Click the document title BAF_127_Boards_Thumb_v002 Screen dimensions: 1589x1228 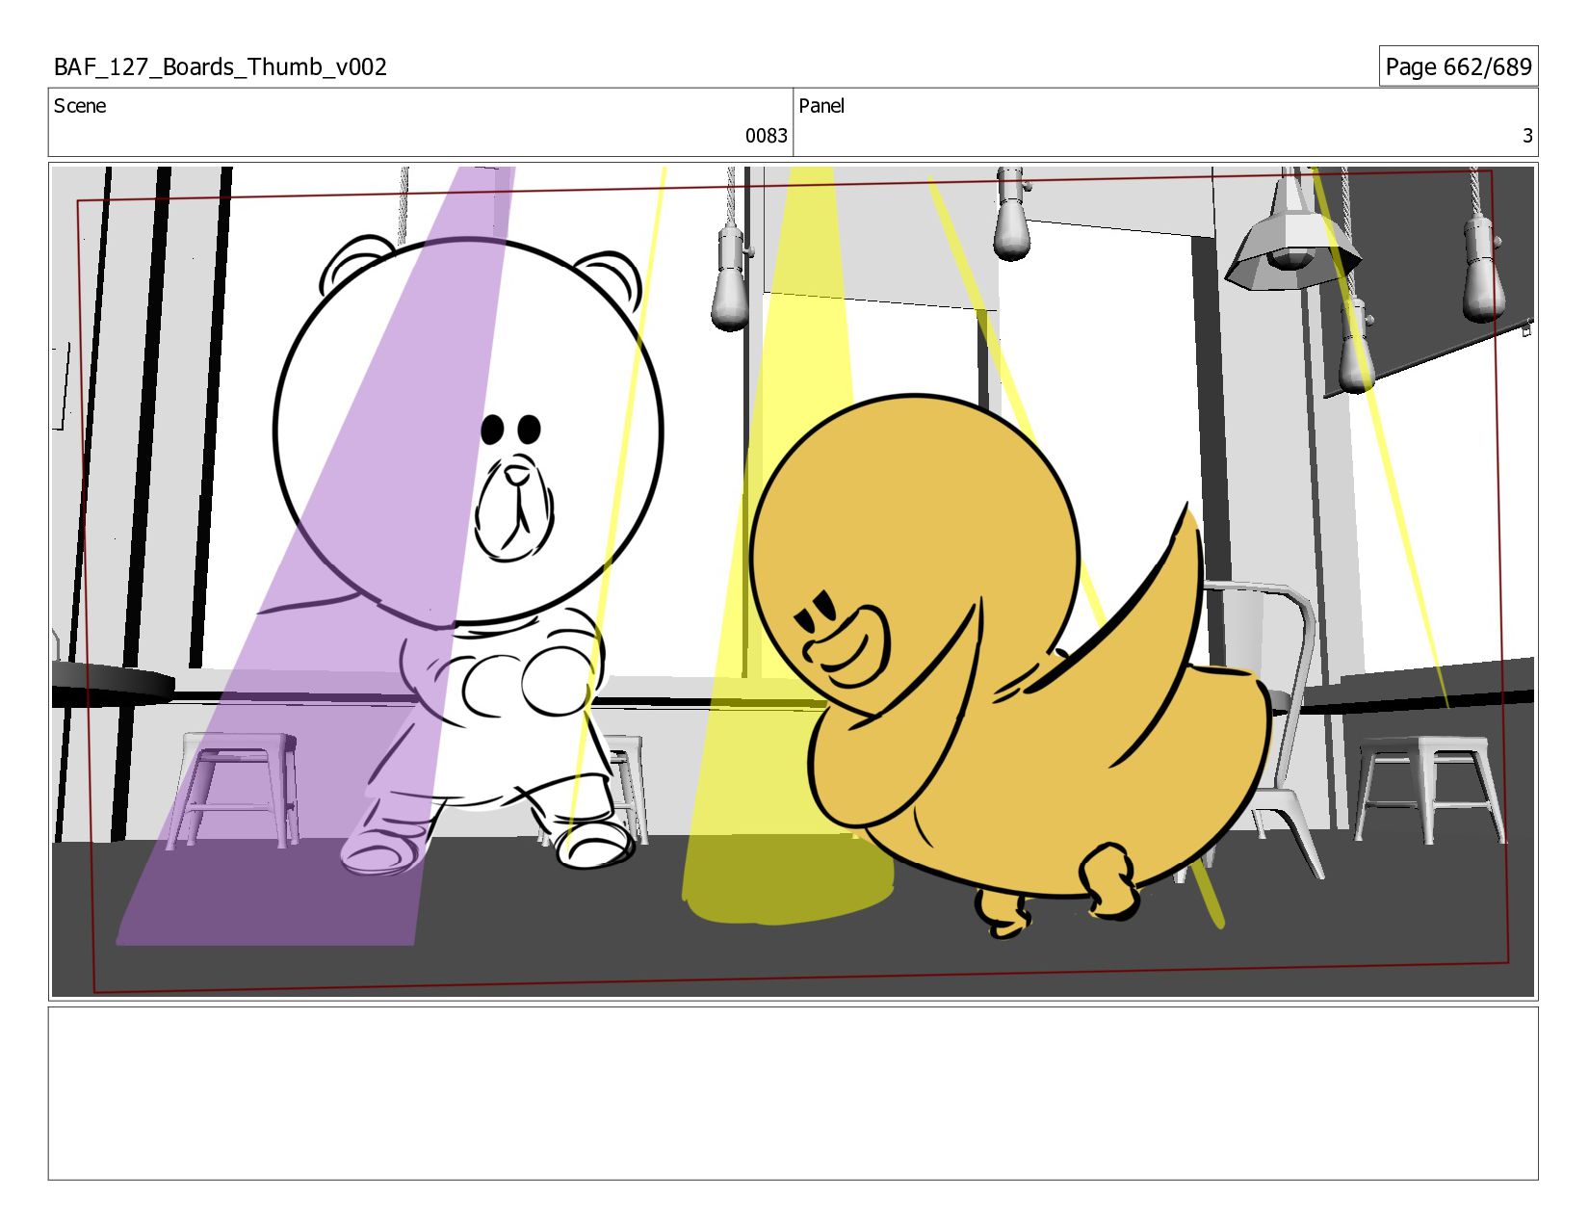click(221, 66)
